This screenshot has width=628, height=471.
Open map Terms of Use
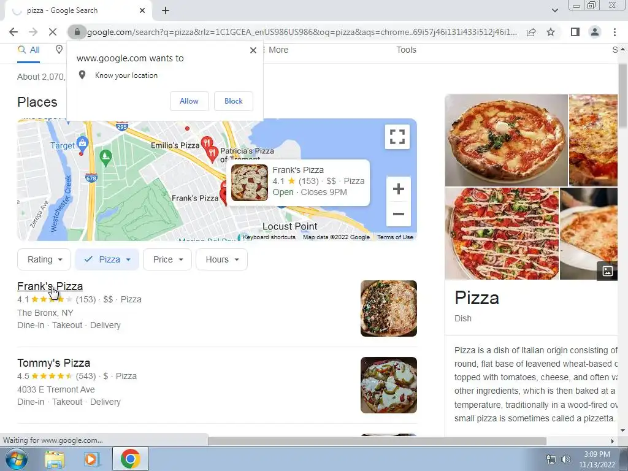[395, 237]
